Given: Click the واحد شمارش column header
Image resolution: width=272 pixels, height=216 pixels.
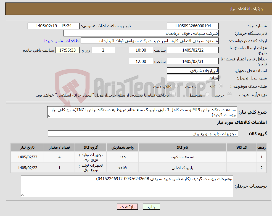Looking at the screenshot, I should pos(123,147).
